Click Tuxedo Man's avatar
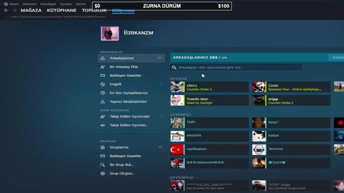Viewport: 344px width, 193px height. [x=177, y=100]
